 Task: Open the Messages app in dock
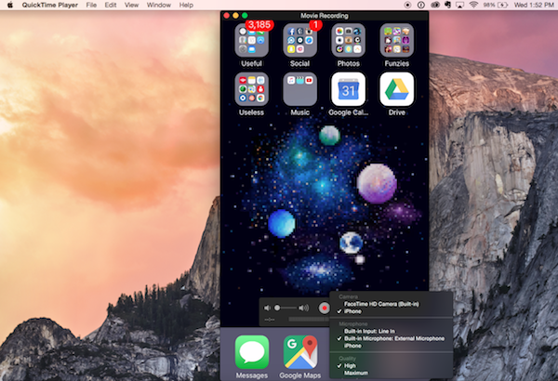pyautogui.click(x=252, y=352)
